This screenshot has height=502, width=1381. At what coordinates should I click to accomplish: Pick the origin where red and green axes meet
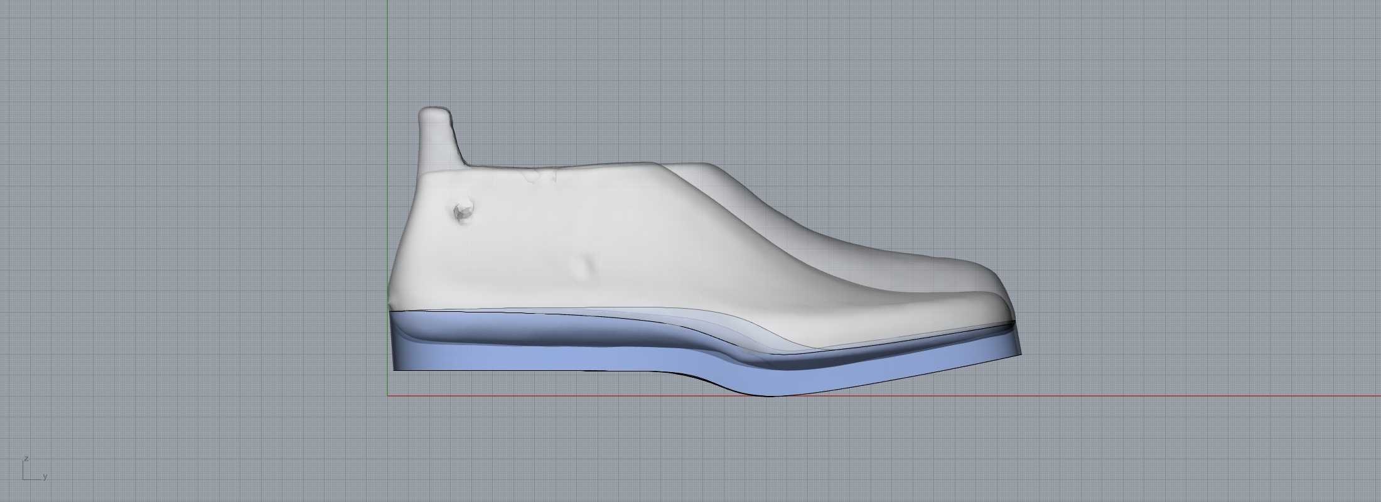pyautogui.click(x=388, y=396)
